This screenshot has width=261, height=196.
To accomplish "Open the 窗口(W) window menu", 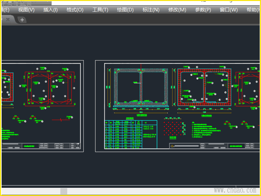I will click(229, 10).
